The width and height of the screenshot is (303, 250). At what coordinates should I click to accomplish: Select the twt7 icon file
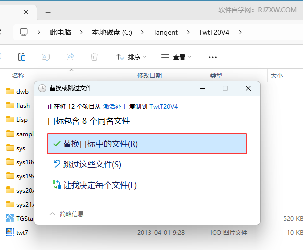17,233
